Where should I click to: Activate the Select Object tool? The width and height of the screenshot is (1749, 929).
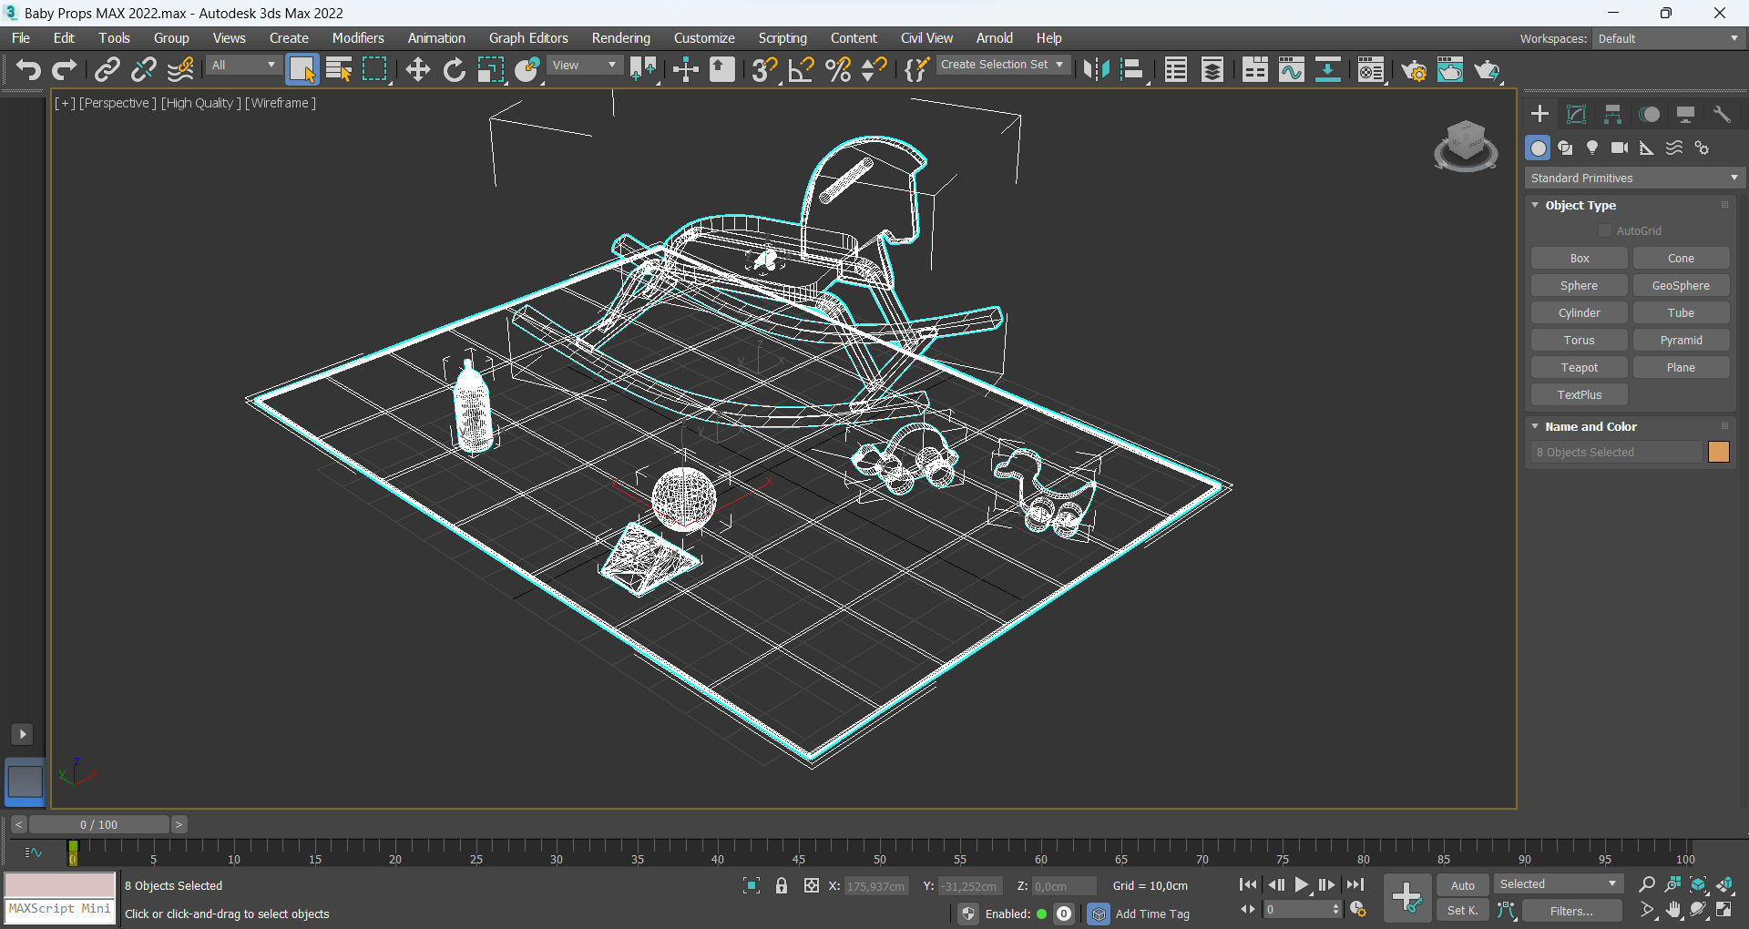tap(302, 69)
